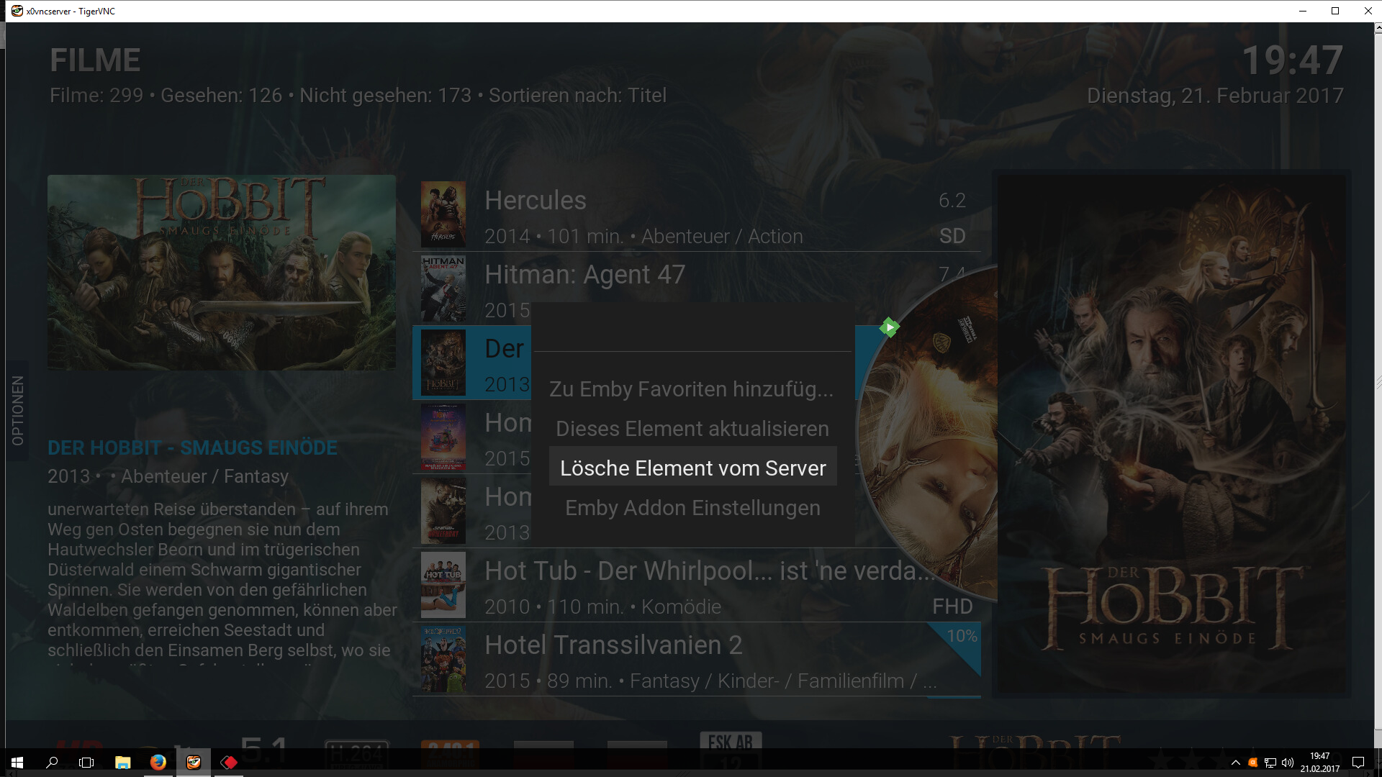Image resolution: width=1382 pixels, height=777 pixels.
Task: Select the Hitman: Agent 47 title
Action: pos(584,274)
